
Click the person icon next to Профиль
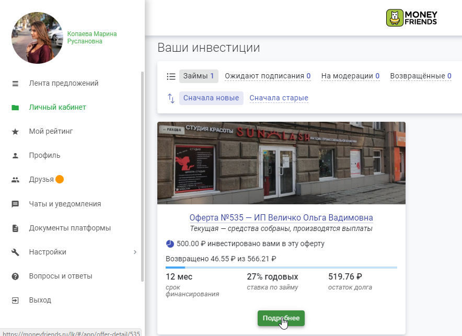coord(15,156)
